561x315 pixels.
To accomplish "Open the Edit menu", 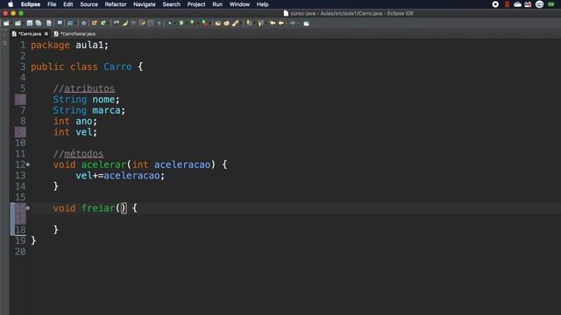I will point(68,4).
